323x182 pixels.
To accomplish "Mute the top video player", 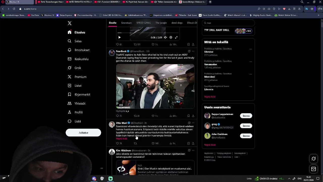I will coord(165,37).
